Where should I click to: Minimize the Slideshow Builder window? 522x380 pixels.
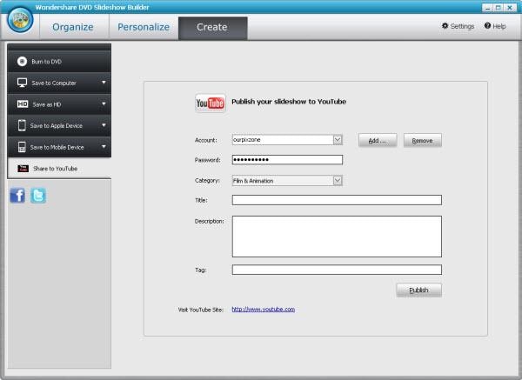[488, 7]
